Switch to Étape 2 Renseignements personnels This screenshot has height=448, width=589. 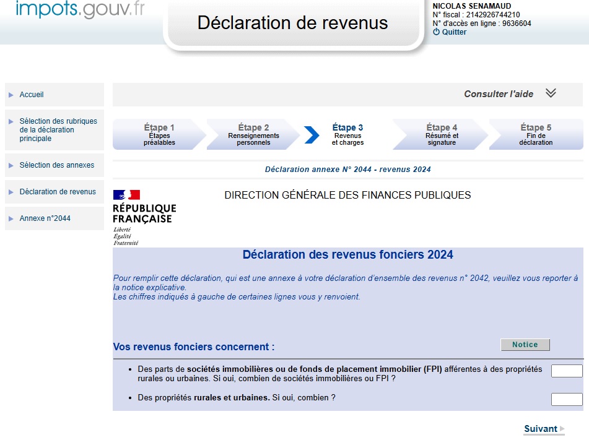pyautogui.click(x=253, y=135)
